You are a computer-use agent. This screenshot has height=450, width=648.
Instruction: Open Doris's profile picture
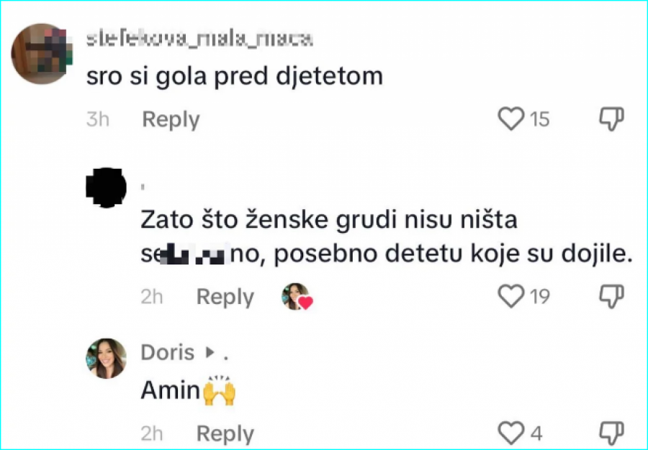(106, 358)
